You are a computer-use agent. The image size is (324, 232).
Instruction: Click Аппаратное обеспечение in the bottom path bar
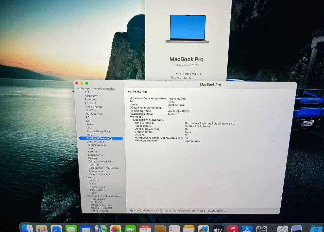click(x=178, y=210)
